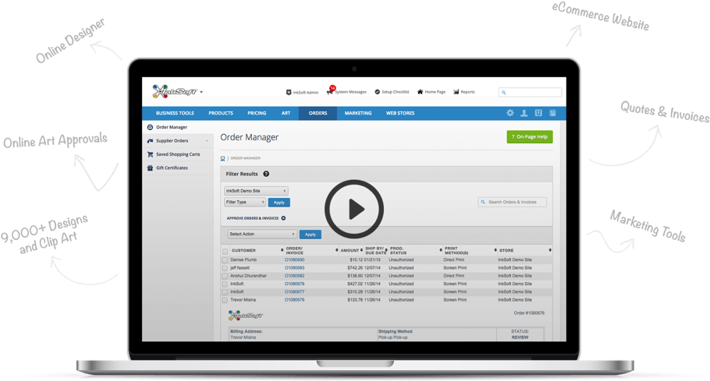Viewport: 710px width, 381px height.
Task: Click in Search Orders & Invoices field
Action: (x=516, y=202)
